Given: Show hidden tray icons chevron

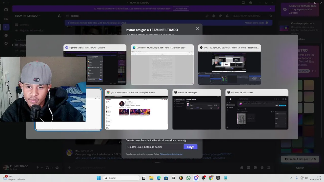Looking at the screenshot, I should pos(291,178).
